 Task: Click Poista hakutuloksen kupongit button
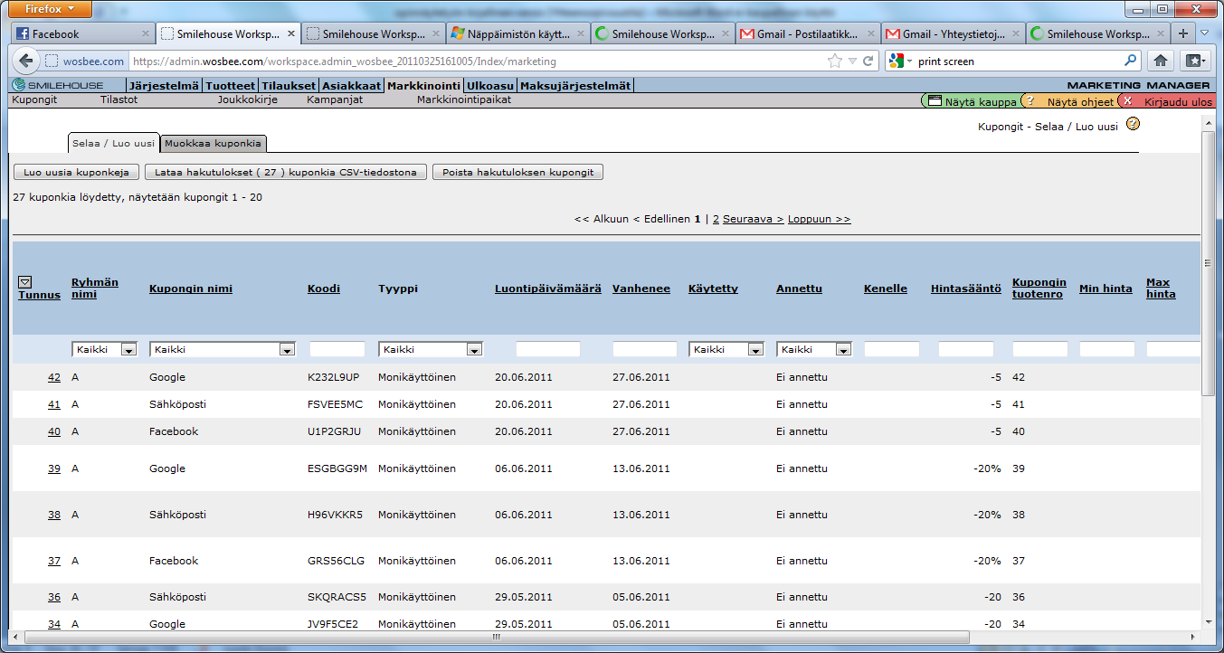518,172
